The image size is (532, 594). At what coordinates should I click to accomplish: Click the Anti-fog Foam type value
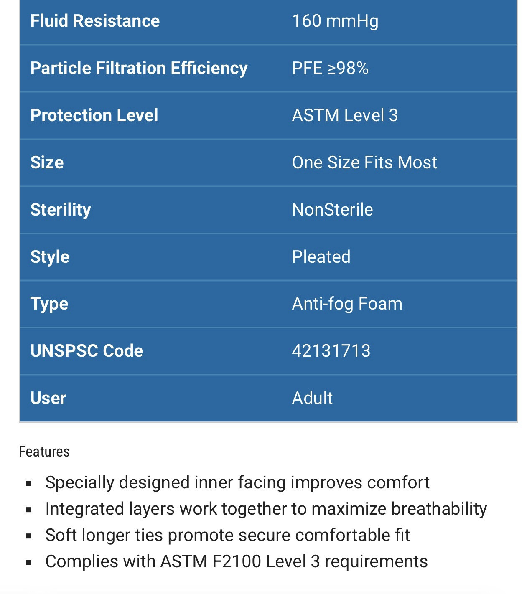click(x=347, y=304)
